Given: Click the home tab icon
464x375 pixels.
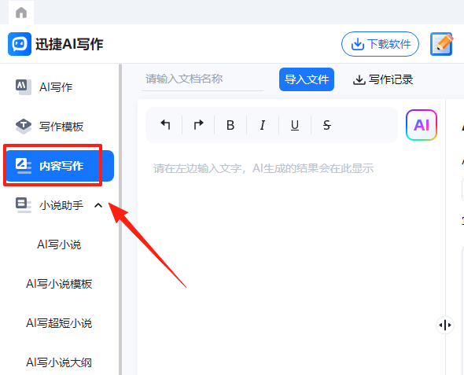Looking at the screenshot, I should [x=21, y=13].
